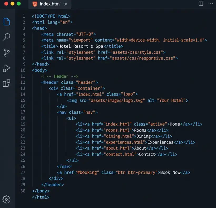Open the Extensions blocks icon
The image size is (216, 208).
6,83
